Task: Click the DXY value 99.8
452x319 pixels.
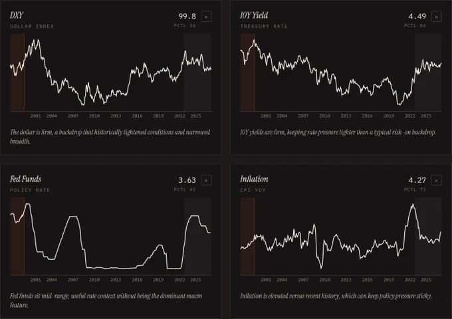Action: 187,17
